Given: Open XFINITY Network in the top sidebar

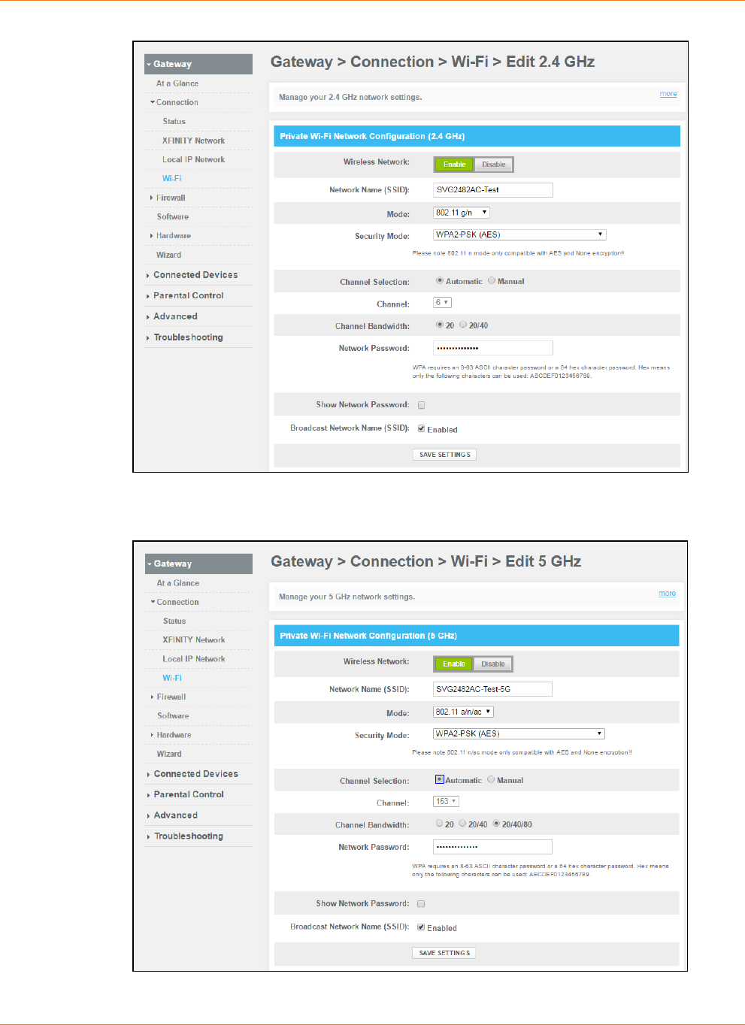Looking at the screenshot, I should click(x=194, y=141).
